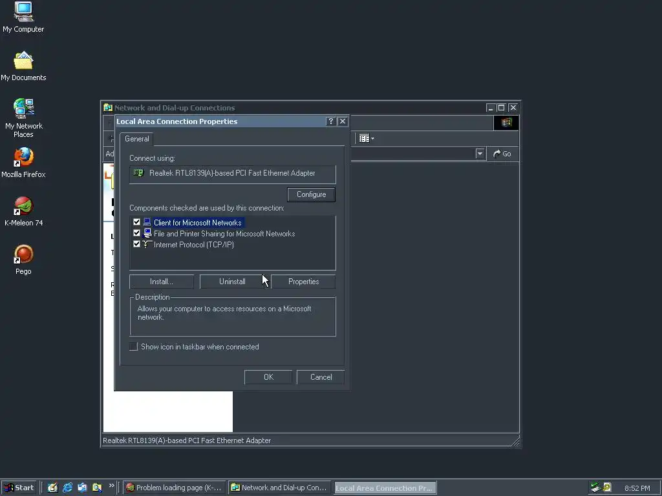Image resolution: width=662 pixels, height=496 pixels.
Task: Select File and Printer Sharing for Microsoft Networks
Action: tap(224, 234)
